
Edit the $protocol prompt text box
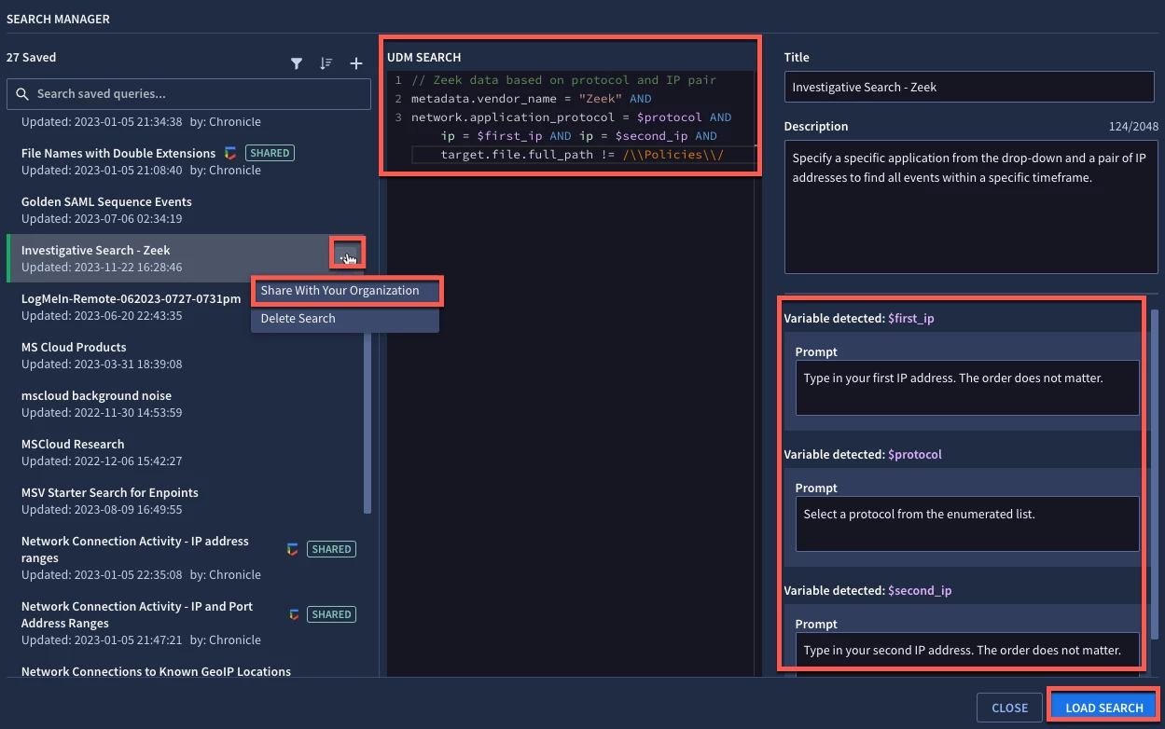pyautogui.click(x=967, y=524)
